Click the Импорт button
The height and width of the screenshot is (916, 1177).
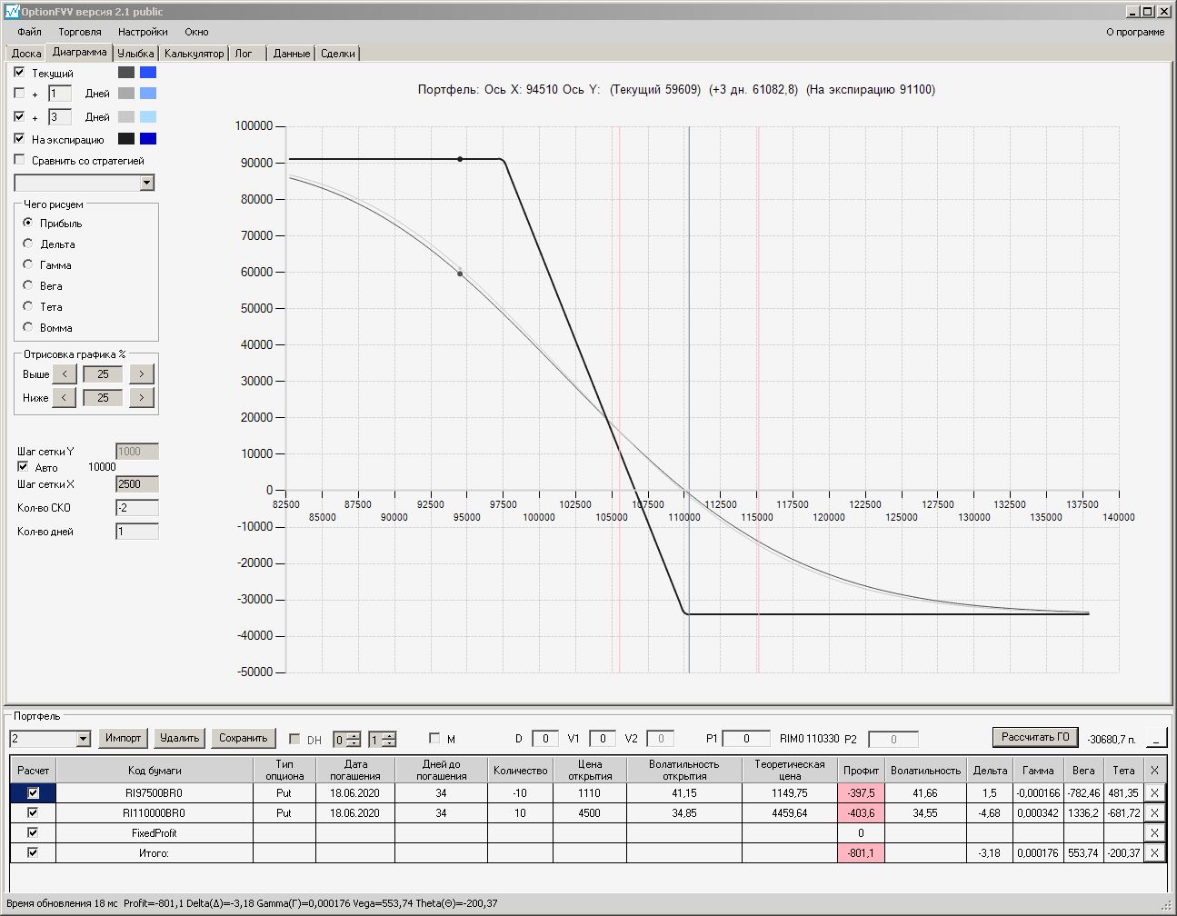coord(123,738)
